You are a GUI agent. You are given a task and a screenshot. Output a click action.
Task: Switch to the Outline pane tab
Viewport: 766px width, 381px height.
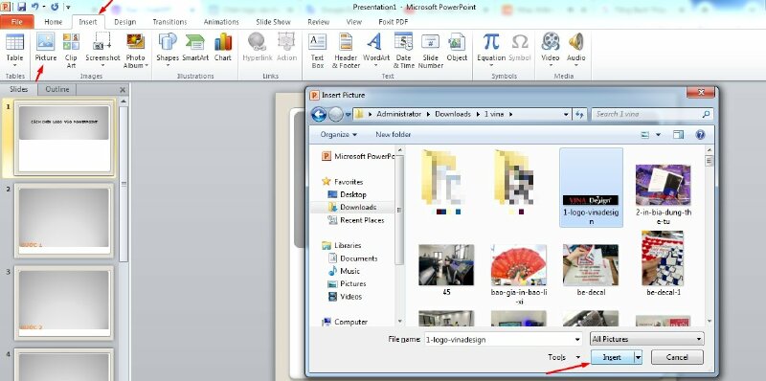click(x=57, y=89)
